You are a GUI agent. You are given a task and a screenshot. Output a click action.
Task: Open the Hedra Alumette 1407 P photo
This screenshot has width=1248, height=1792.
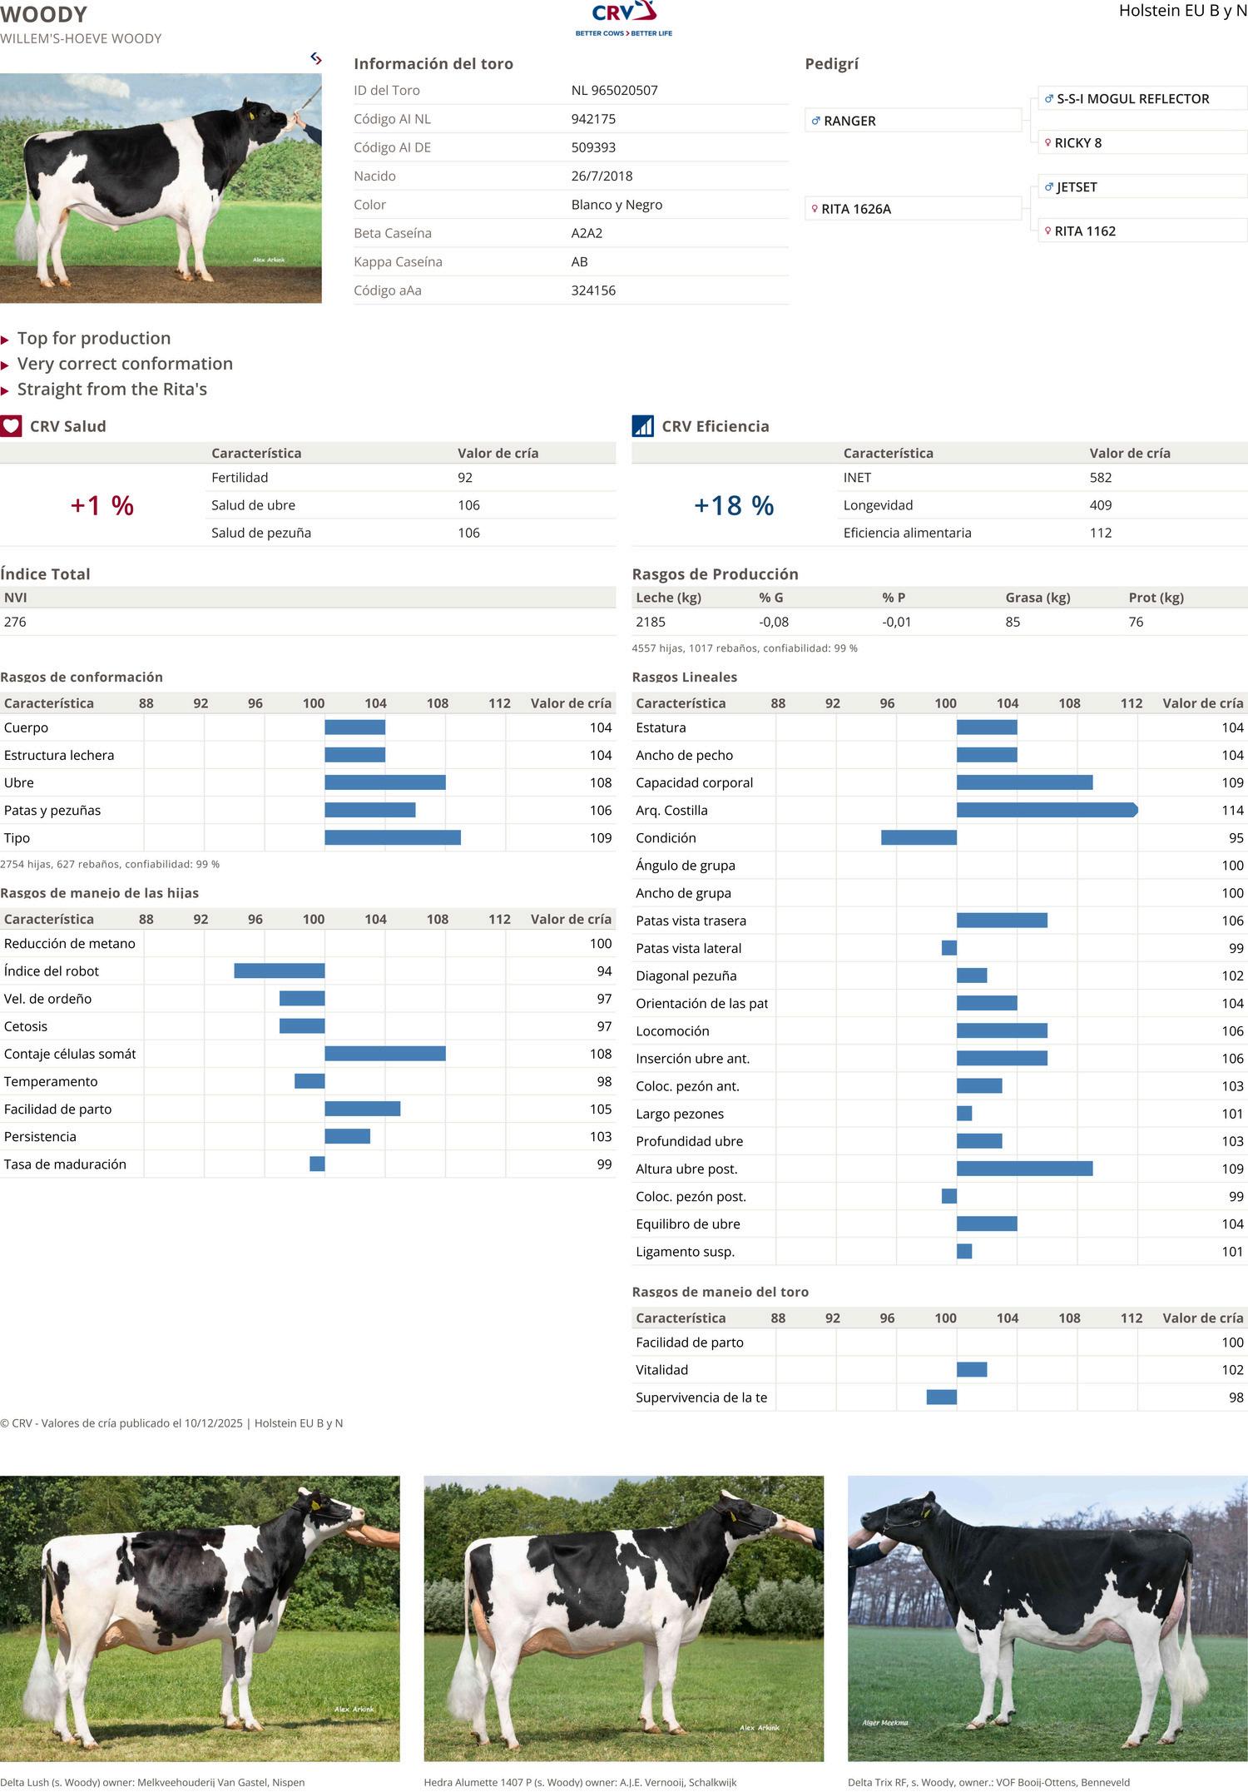tap(624, 1619)
